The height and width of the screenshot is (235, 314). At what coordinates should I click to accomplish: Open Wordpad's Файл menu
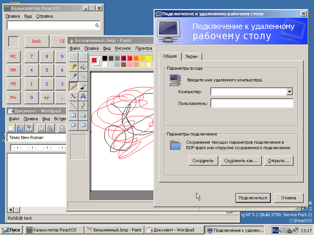click(x=14, y=119)
